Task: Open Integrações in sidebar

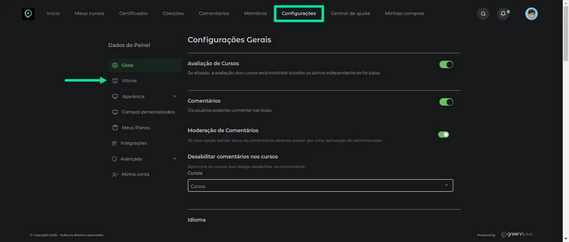Action: coord(145,143)
